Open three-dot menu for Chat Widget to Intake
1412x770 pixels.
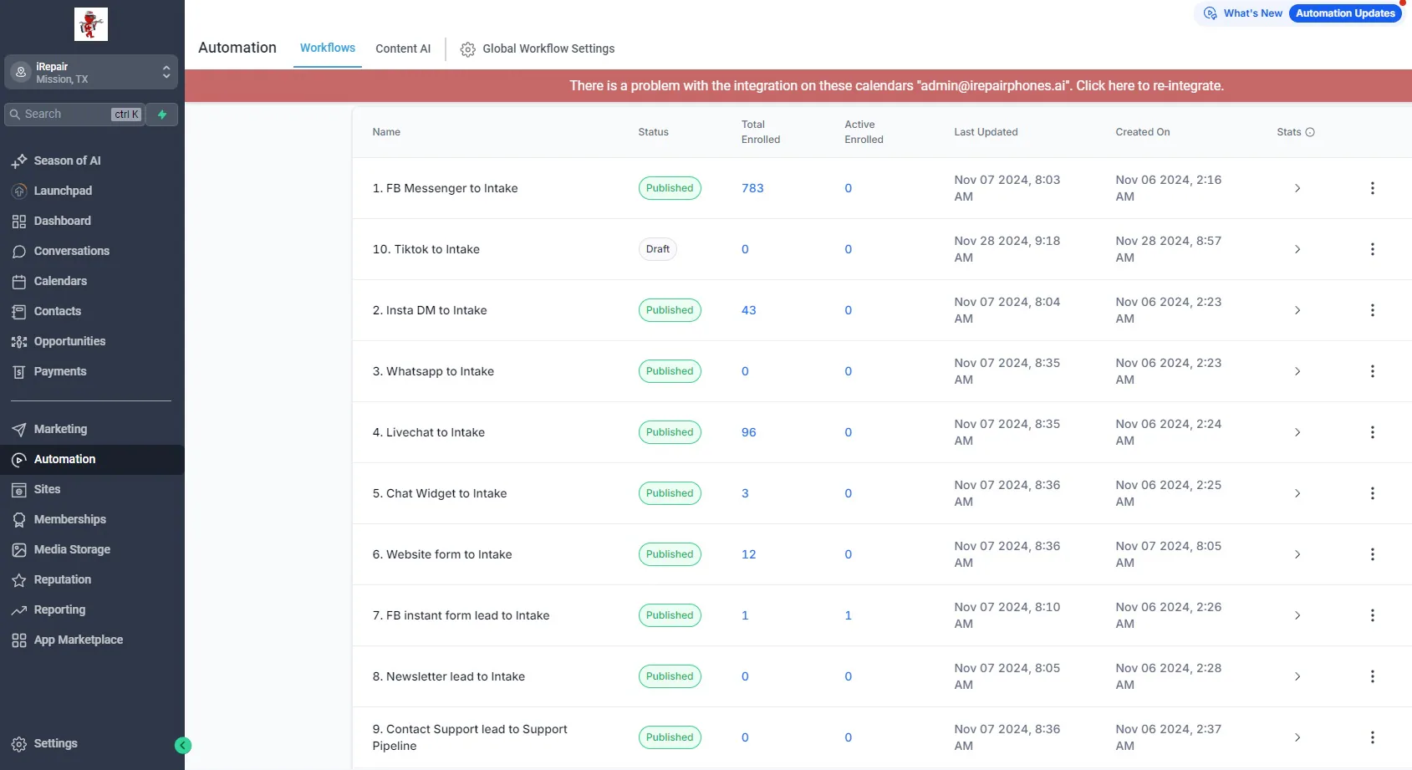1372,493
